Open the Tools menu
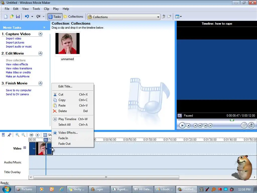The width and height of the screenshot is (257, 193). pyautogui.click(x=36, y=9)
